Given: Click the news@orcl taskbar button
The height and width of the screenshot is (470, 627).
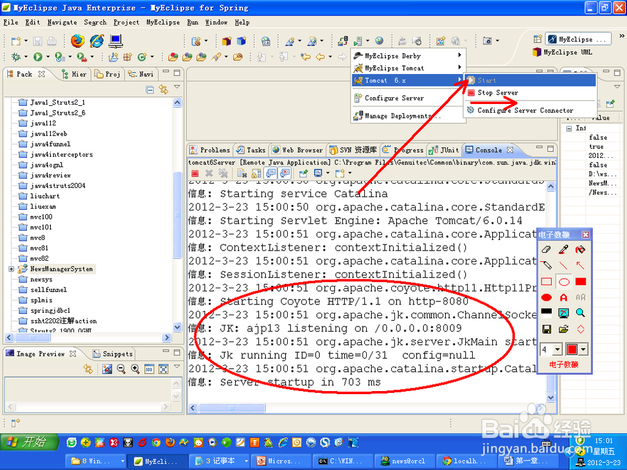Looking at the screenshot, I should 403,461.
